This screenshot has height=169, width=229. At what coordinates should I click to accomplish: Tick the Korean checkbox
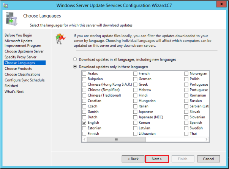tap(135, 123)
